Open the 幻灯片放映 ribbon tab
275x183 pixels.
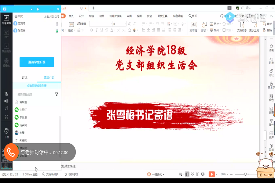116,16
